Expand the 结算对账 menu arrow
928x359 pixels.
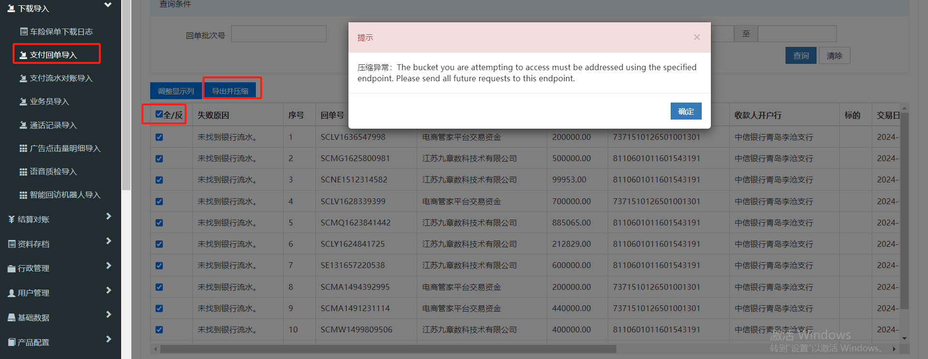pos(109,216)
